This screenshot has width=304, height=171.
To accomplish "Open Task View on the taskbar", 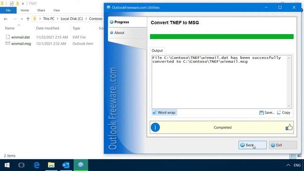I will pos(21,165).
